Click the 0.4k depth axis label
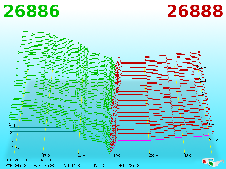 coord(12,126)
